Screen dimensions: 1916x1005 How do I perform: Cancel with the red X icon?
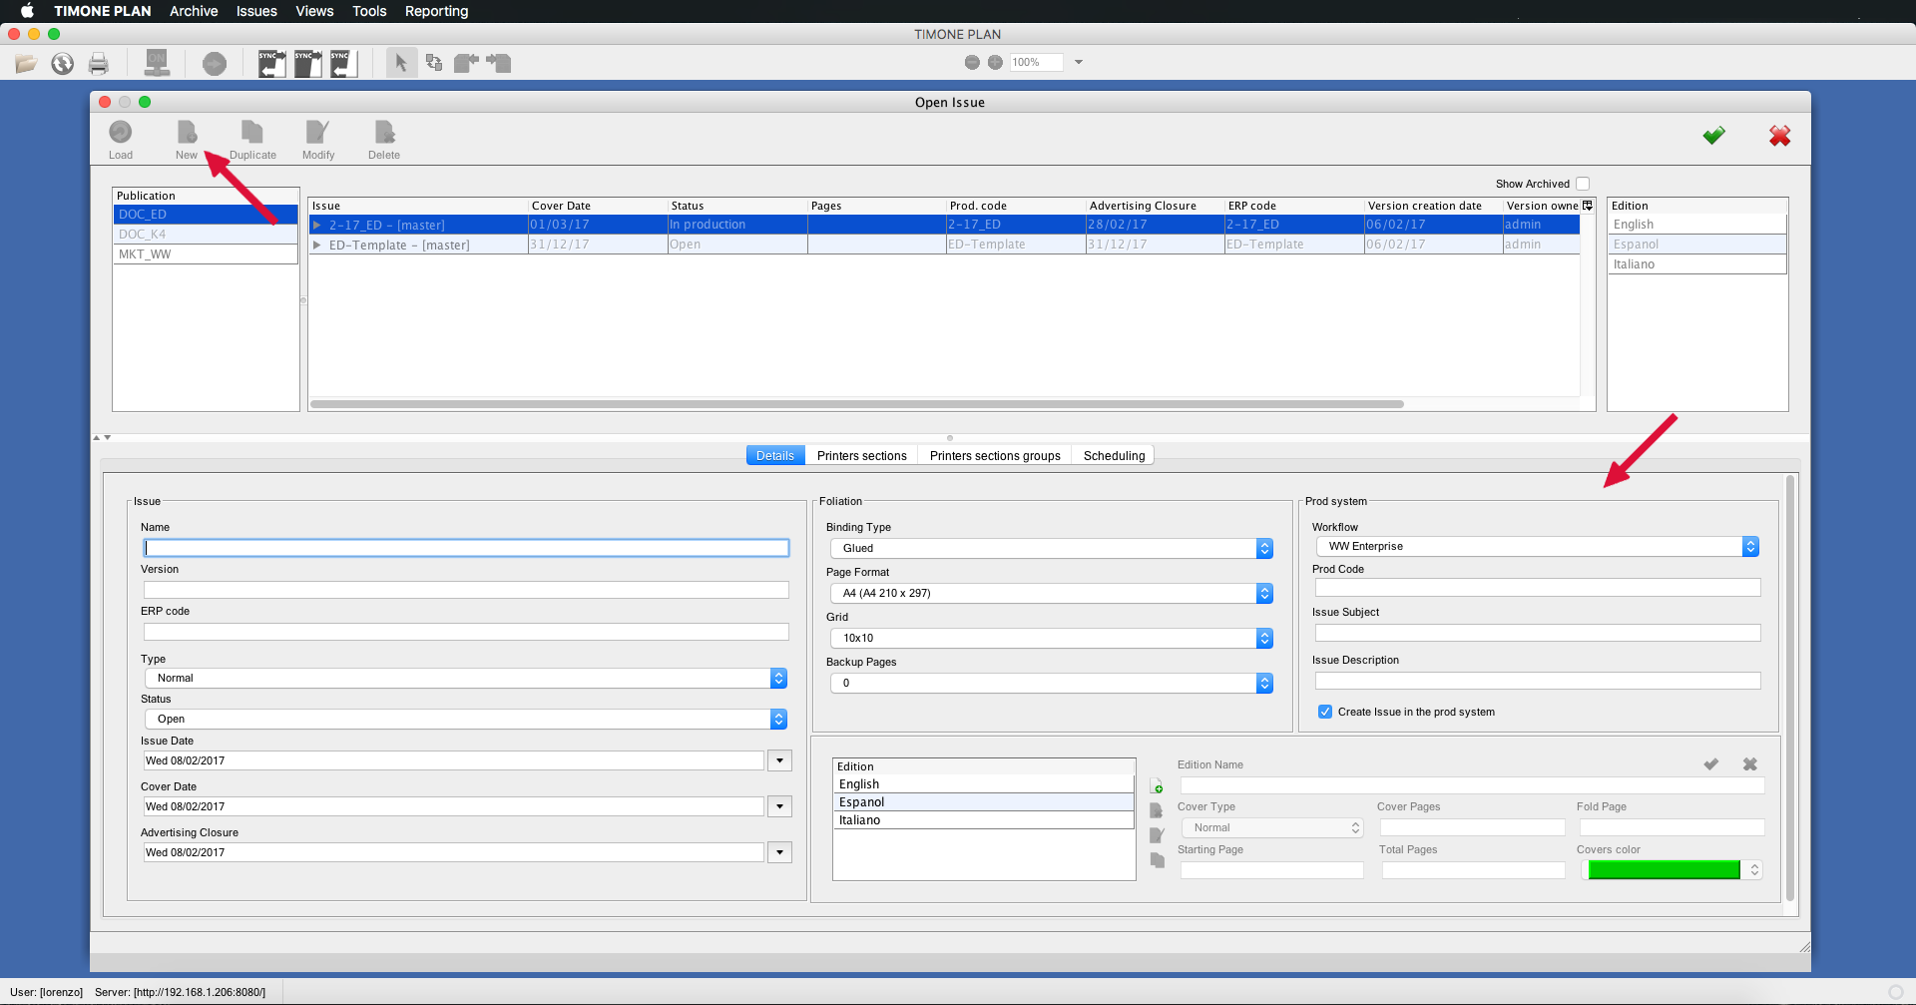pyautogui.click(x=1779, y=135)
